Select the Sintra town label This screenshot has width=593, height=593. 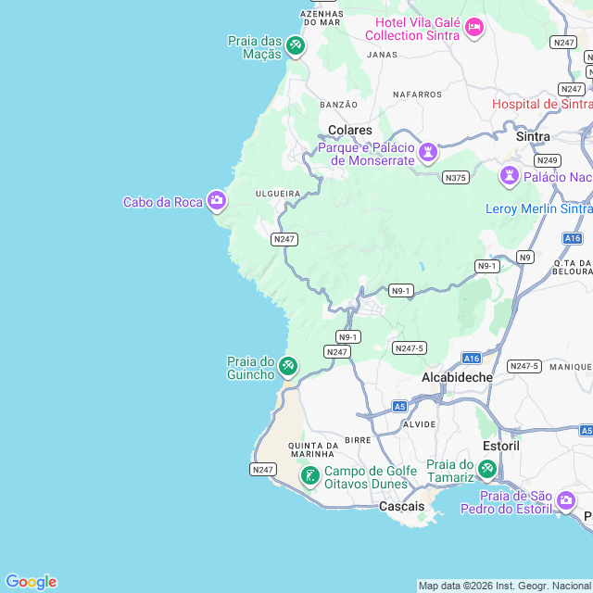pyautogui.click(x=533, y=136)
